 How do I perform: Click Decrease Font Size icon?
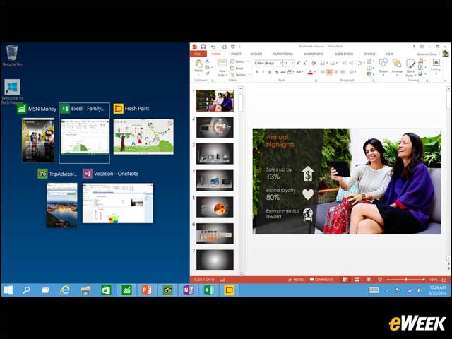(x=305, y=63)
